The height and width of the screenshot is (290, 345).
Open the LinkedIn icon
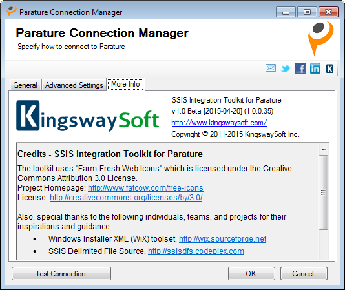click(x=315, y=68)
